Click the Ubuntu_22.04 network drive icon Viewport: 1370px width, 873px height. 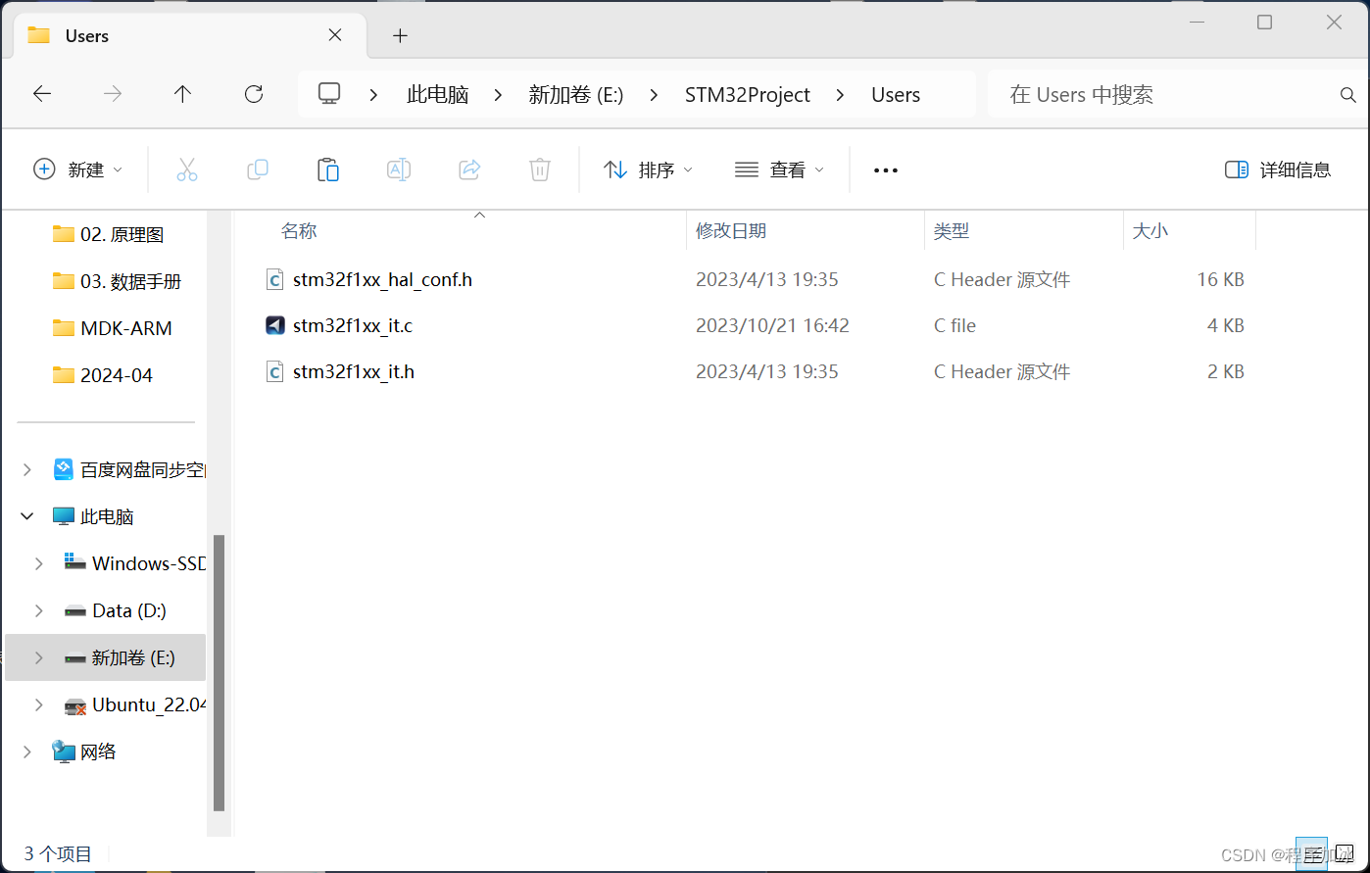[x=75, y=705]
